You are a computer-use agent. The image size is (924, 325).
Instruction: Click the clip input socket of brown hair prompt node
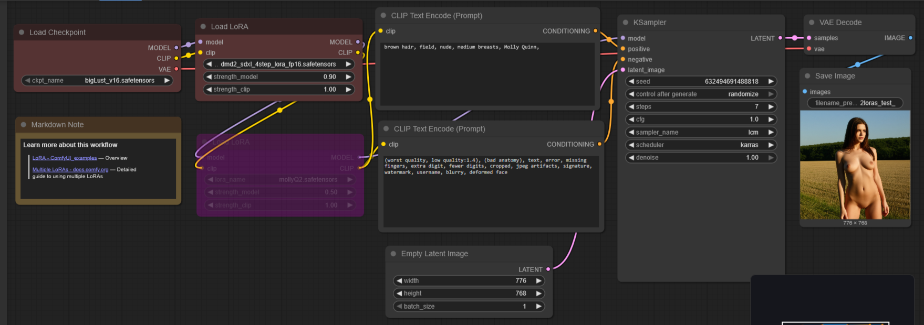(380, 31)
